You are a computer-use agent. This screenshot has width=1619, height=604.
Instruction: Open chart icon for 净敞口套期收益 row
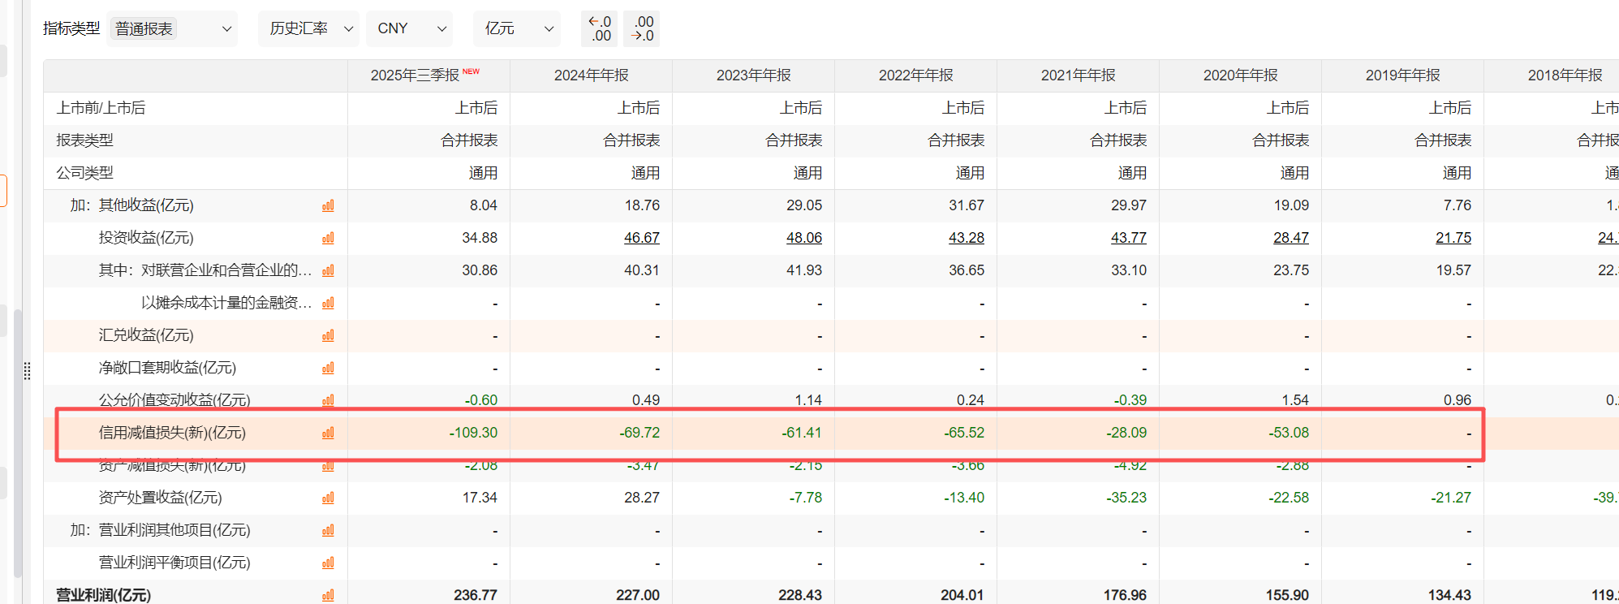pyautogui.click(x=328, y=369)
